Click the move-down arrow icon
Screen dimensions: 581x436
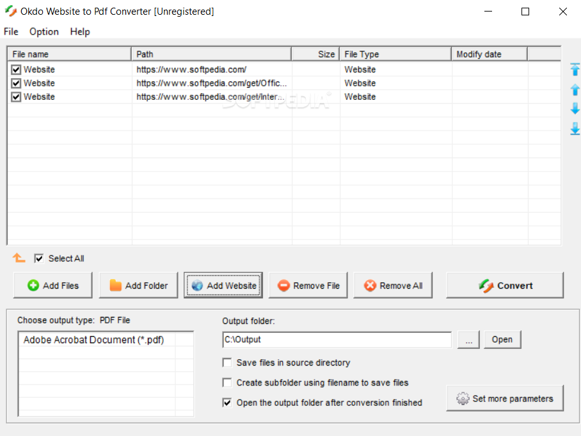click(575, 109)
